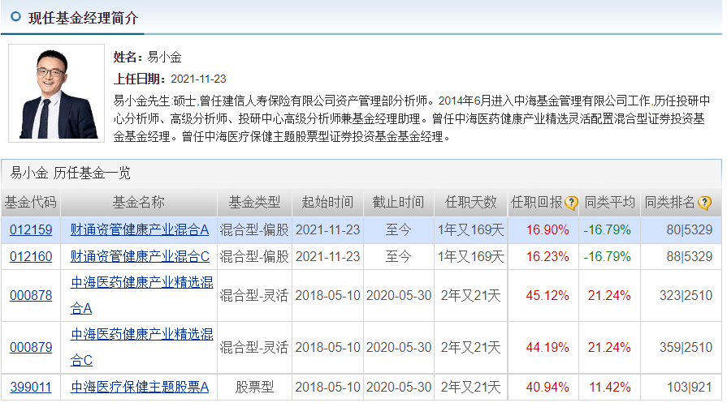The width and height of the screenshot is (727, 407).
Task: Click 2年又21天 tenure in 399011 row
Action: [470, 387]
